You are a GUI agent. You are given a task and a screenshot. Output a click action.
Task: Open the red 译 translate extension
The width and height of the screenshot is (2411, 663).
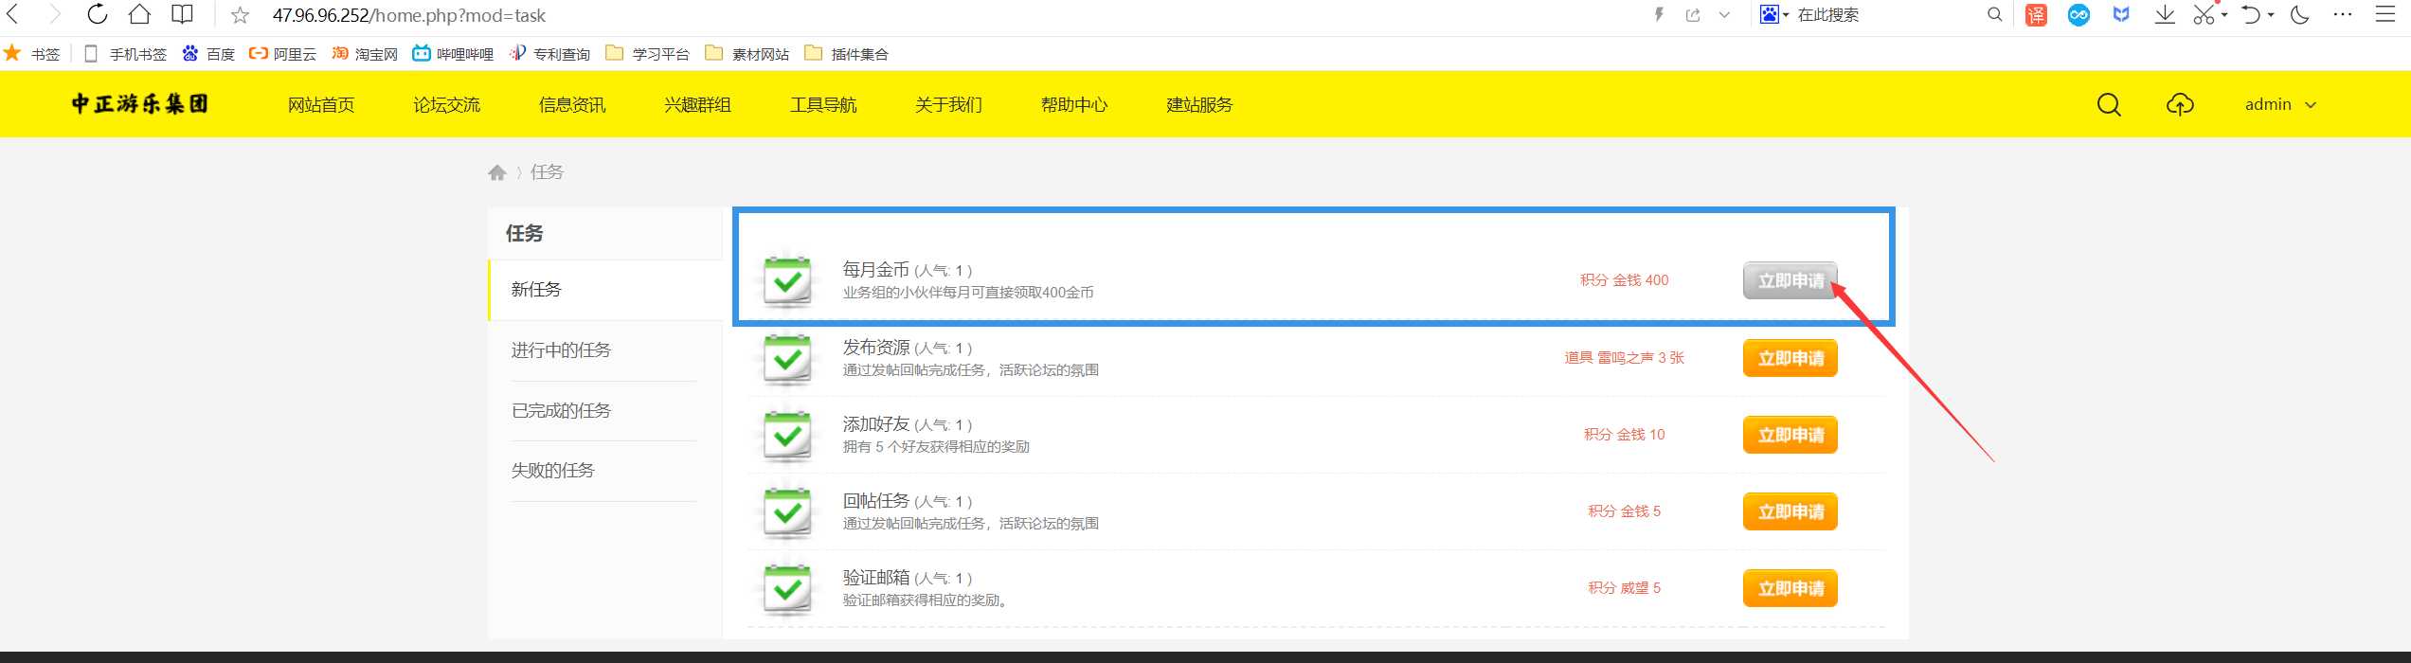pos(2036,14)
